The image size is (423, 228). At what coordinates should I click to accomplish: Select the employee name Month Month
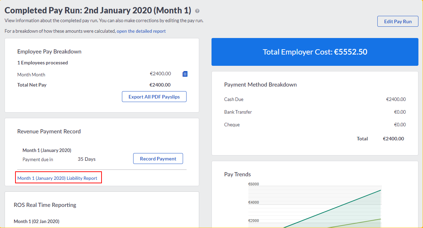(x=31, y=75)
